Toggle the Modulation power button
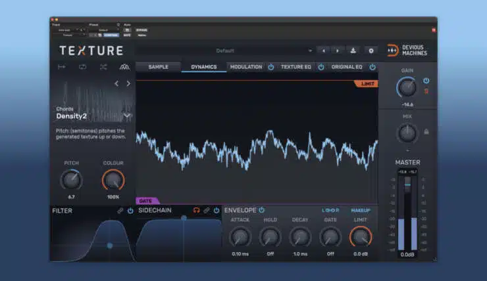This screenshot has width=487, height=281. [x=271, y=67]
